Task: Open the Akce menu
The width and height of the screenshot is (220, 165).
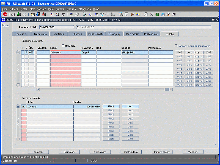Action: point(5,9)
